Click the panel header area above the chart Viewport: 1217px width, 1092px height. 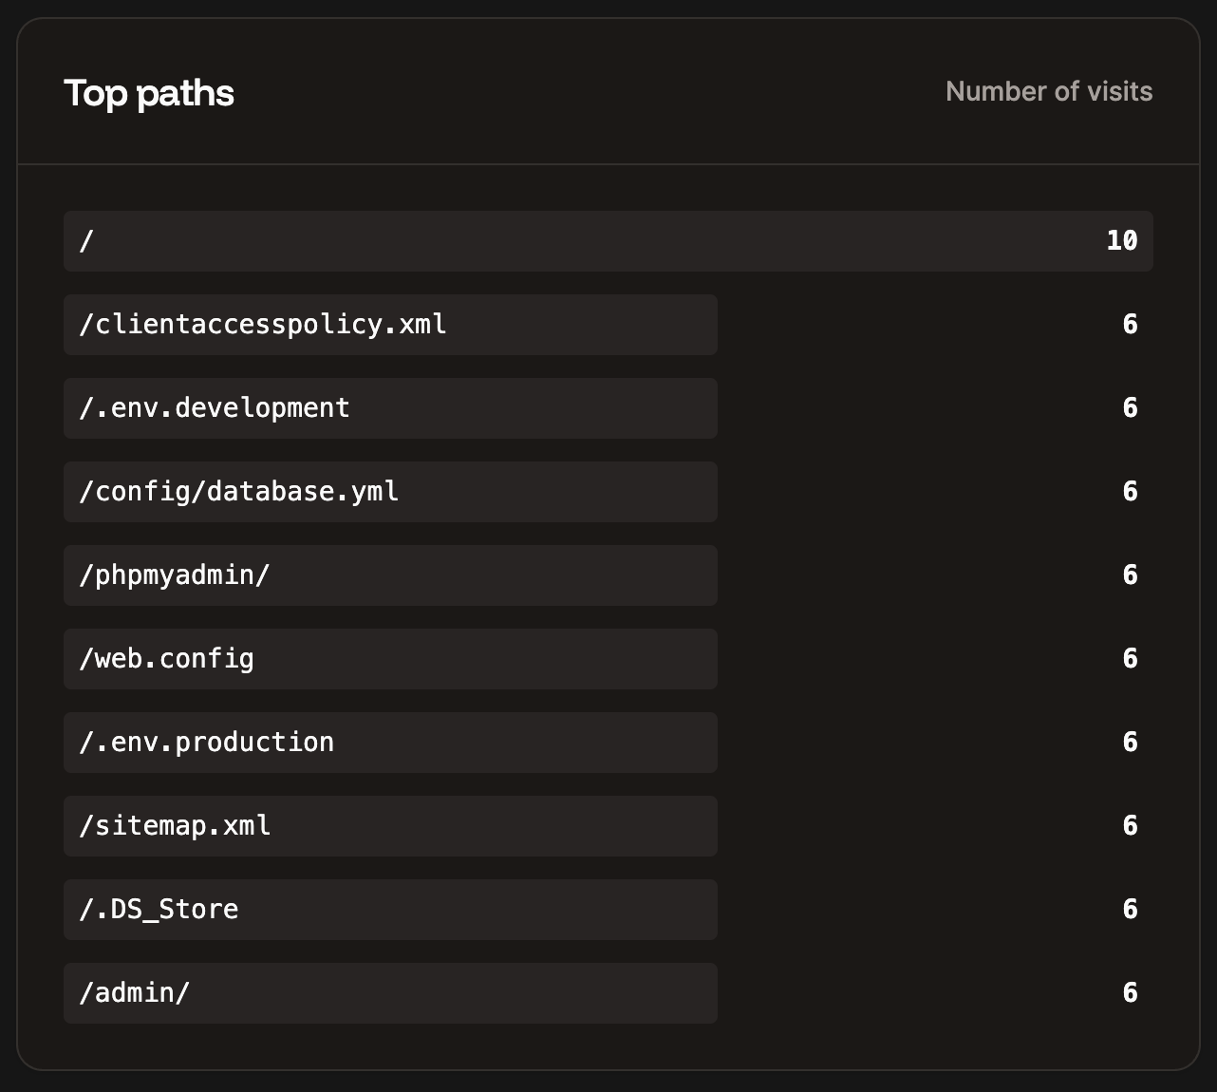coord(608,91)
